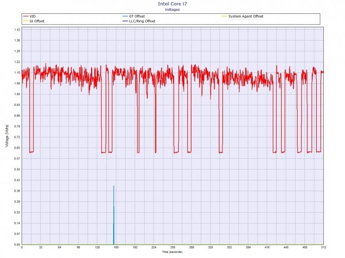This screenshot has width=345, height=258.
Task: Click the LLC/Ring Offset legend entry
Action: point(139,21)
